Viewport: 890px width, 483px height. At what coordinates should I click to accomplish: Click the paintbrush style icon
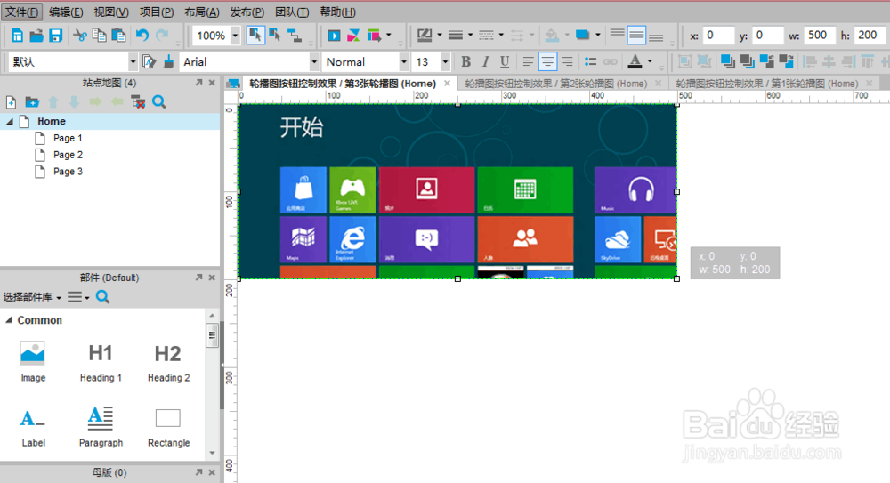[x=168, y=62]
